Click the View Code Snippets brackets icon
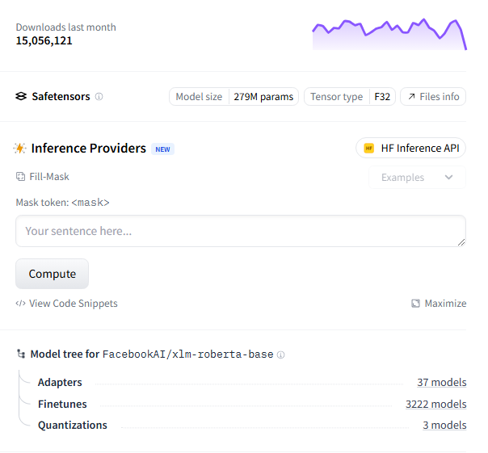The height and width of the screenshot is (453, 488). coord(20,303)
